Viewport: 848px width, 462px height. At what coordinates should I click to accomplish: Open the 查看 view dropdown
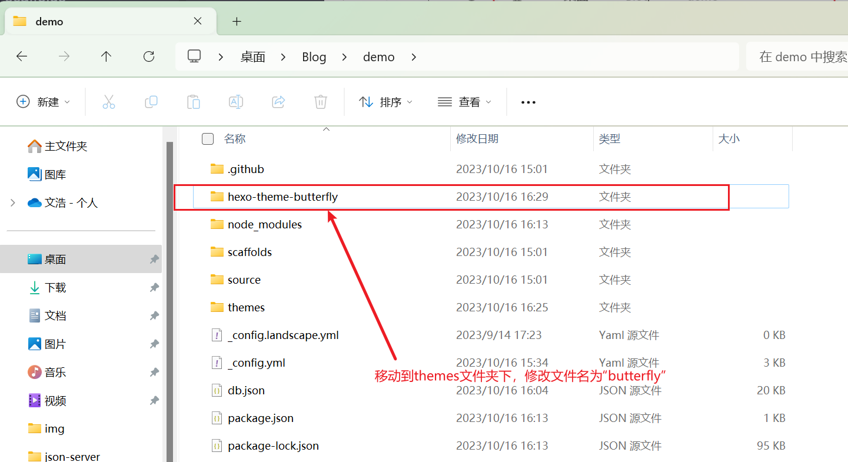tap(465, 102)
